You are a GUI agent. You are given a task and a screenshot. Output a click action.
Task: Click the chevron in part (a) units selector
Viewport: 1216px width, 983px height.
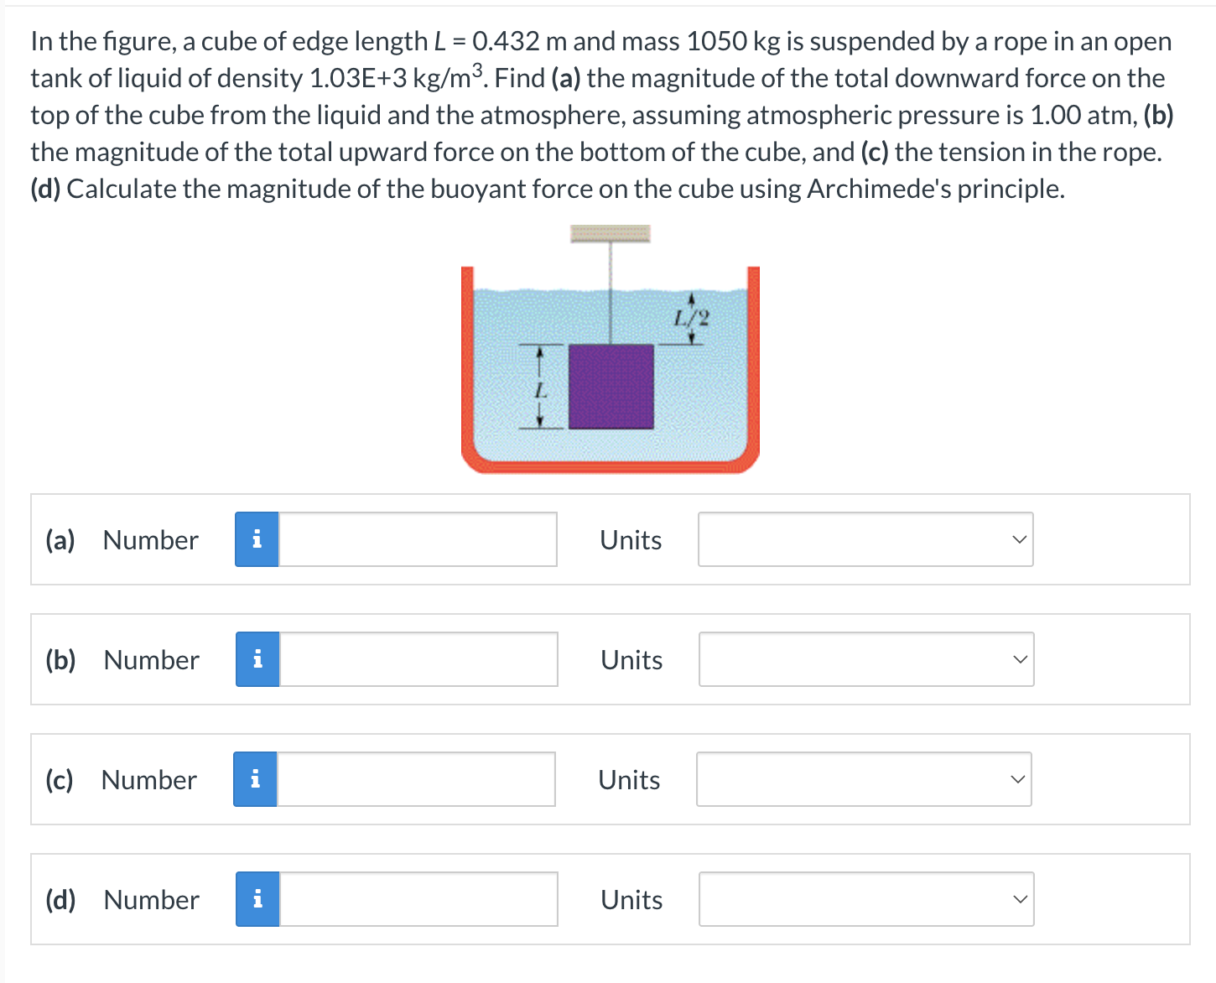pos(1018,539)
